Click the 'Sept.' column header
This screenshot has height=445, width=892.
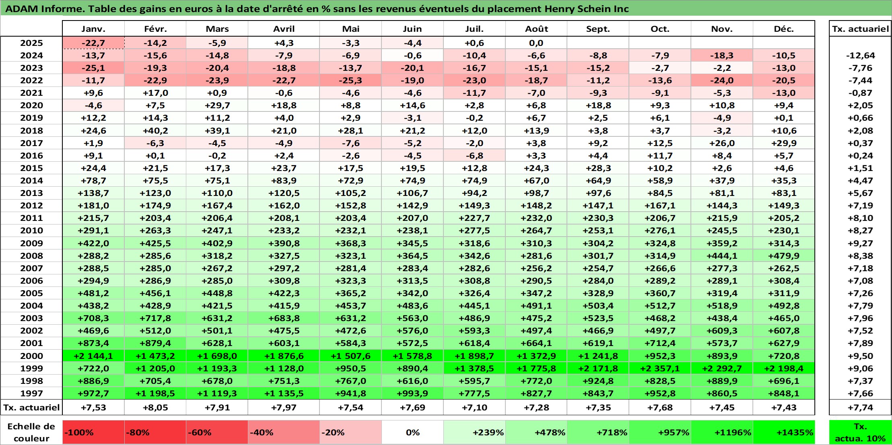(598, 29)
